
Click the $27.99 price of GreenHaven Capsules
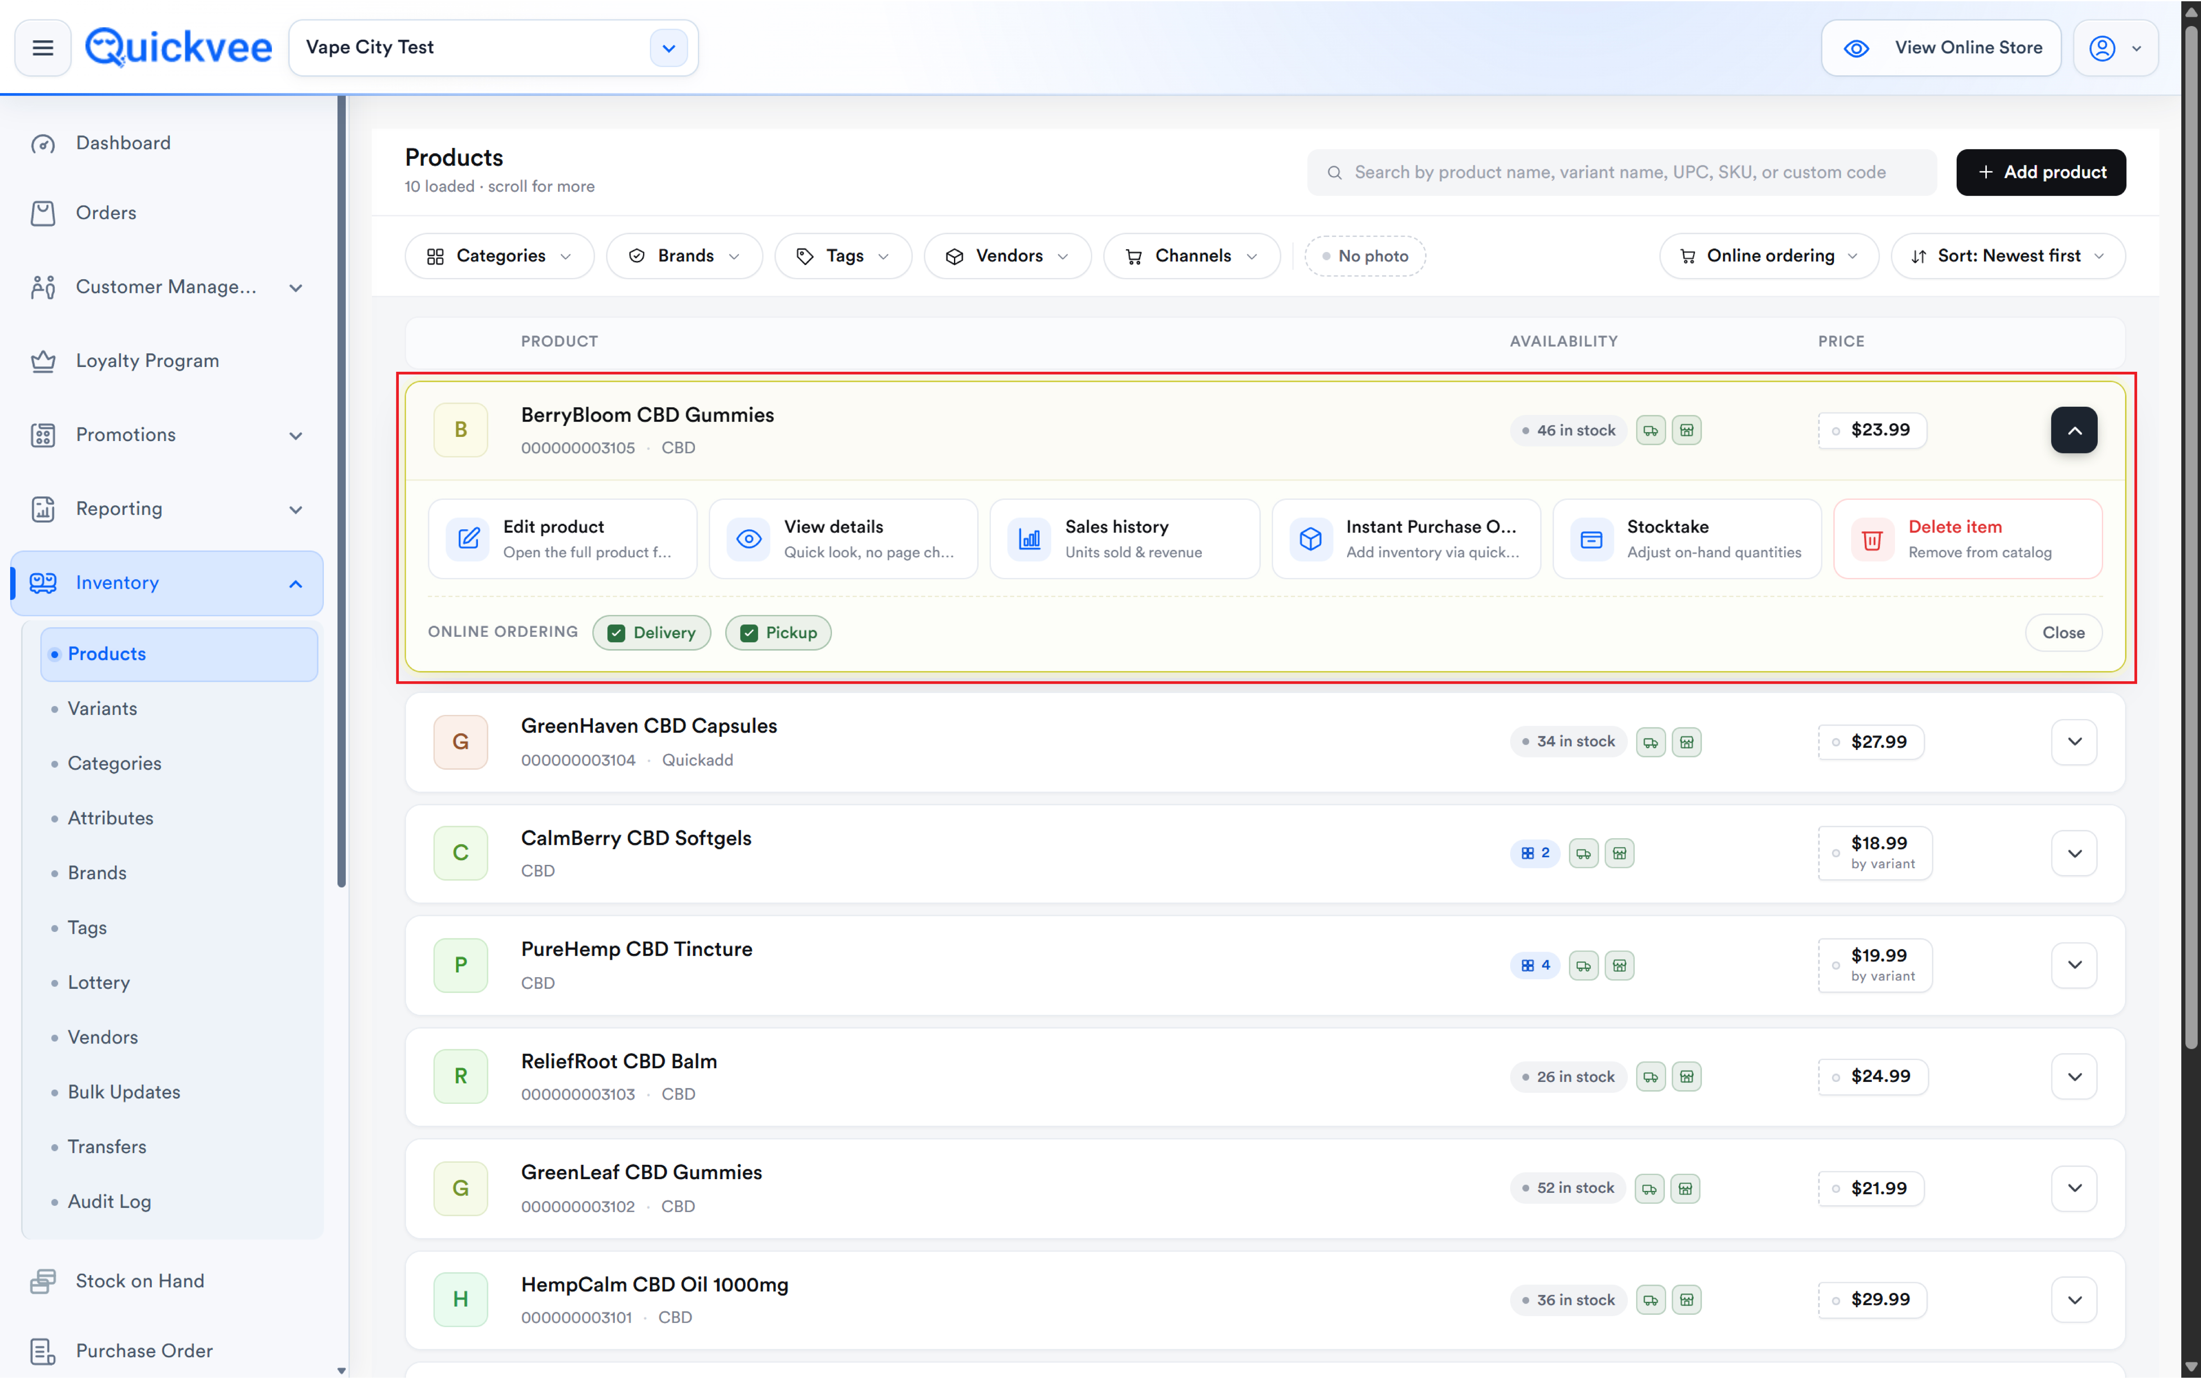click(1871, 742)
